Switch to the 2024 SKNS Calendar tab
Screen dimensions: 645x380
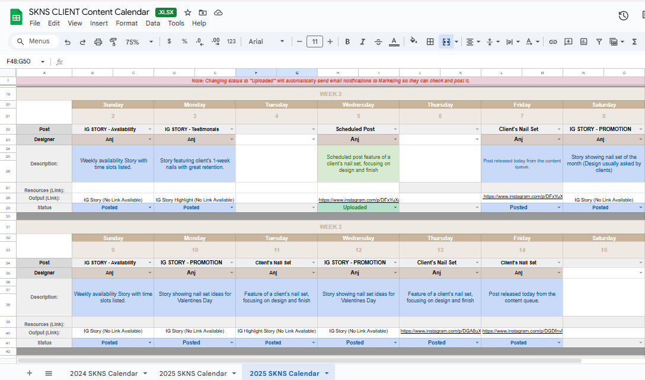(103, 373)
